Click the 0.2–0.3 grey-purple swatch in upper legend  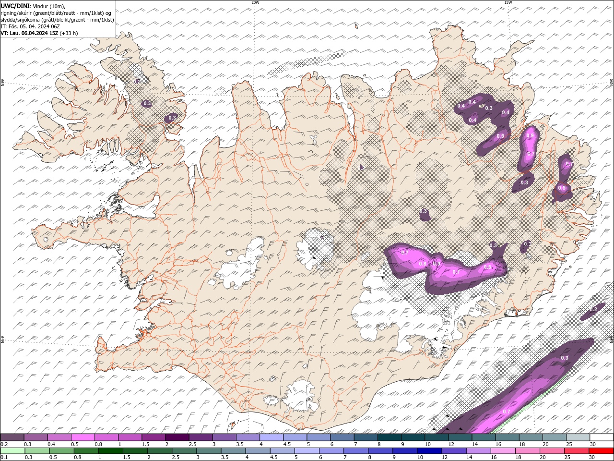click(12, 437)
